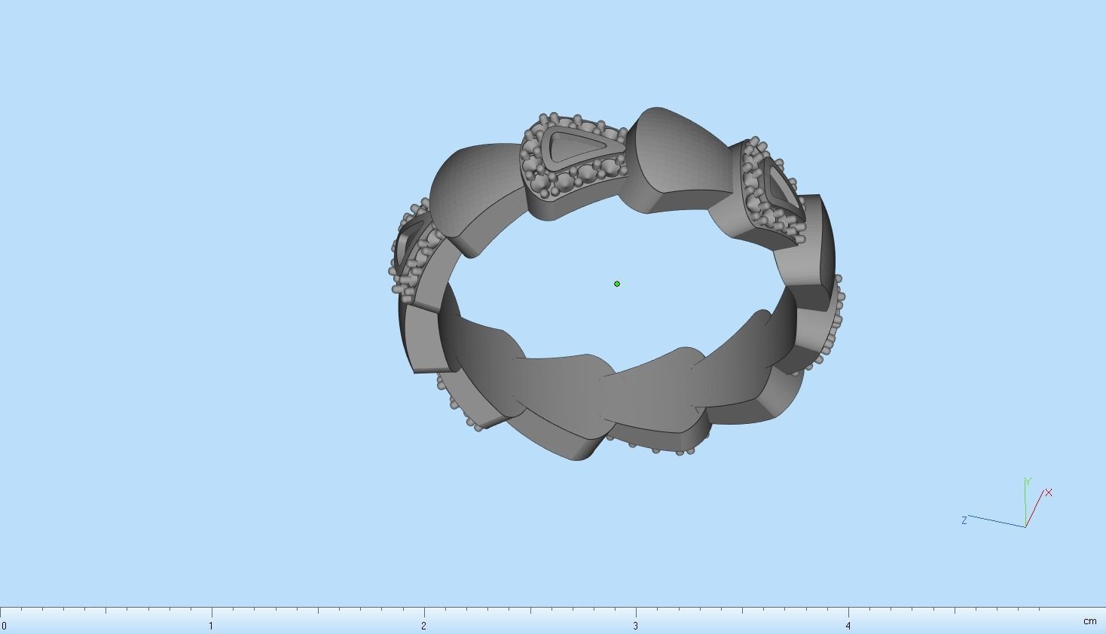The width and height of the screenshot is (1106, 634).
Task: Click the ruler mark labeled 4
Action: click(x=848, y=626)
